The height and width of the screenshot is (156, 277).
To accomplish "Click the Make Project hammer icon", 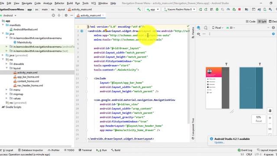I will (139, 10).
